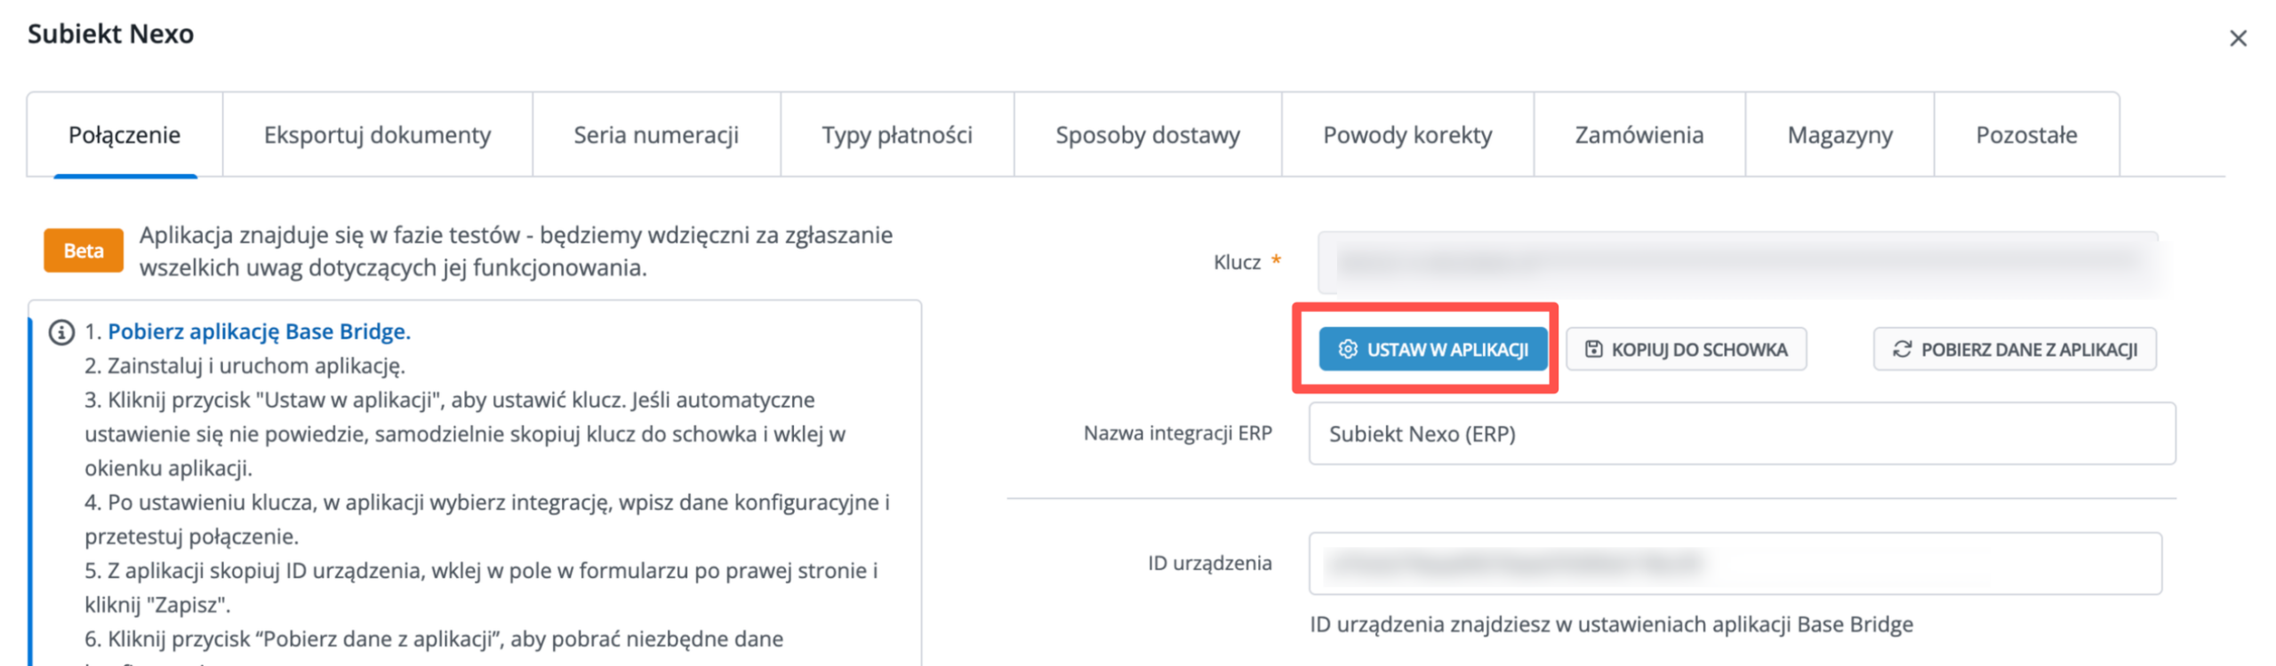Open the Seria numeracji tab

click(656, 135)
